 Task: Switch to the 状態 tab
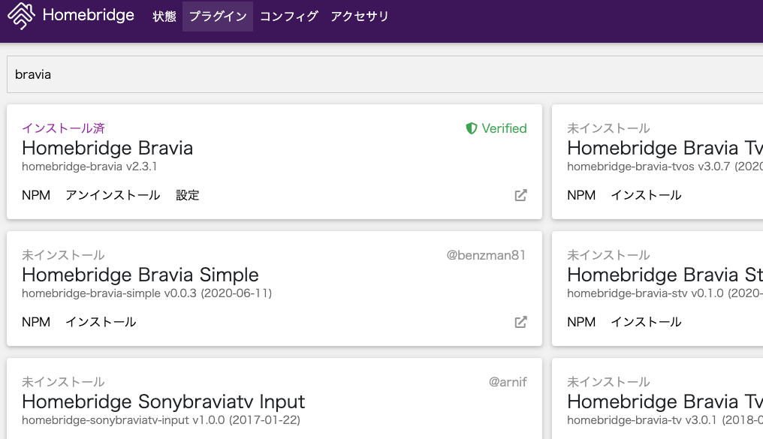pos(164,15)
